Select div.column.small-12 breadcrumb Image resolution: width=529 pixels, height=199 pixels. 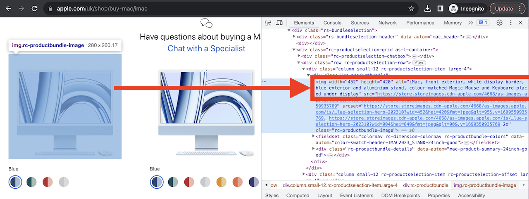[340, 185]
